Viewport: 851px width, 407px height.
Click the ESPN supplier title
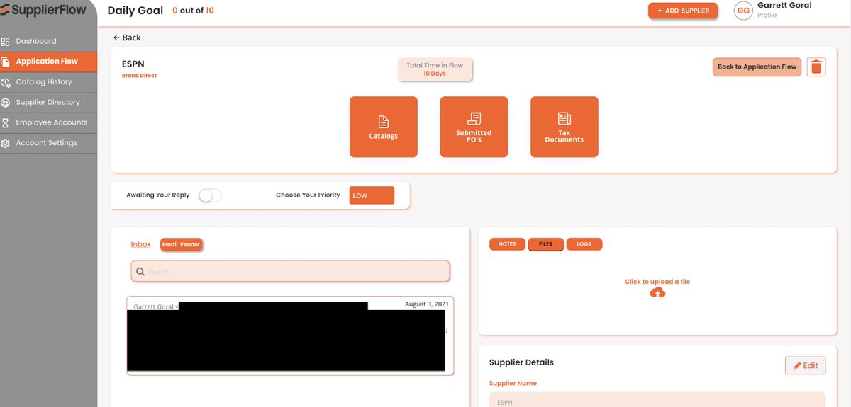pyautogui.click(x=133, y=64)
